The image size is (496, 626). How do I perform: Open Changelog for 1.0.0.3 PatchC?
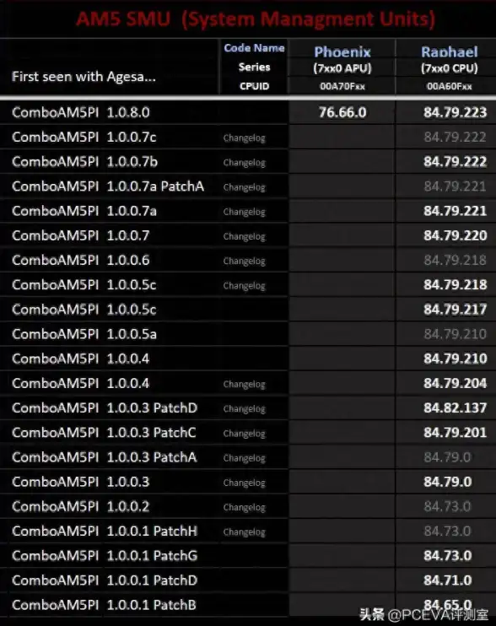coord(245,434)
